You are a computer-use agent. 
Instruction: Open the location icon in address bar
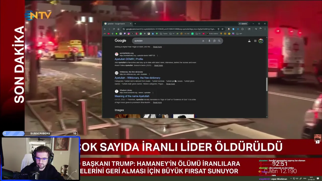pyautogui.click(x=218, y=29)
